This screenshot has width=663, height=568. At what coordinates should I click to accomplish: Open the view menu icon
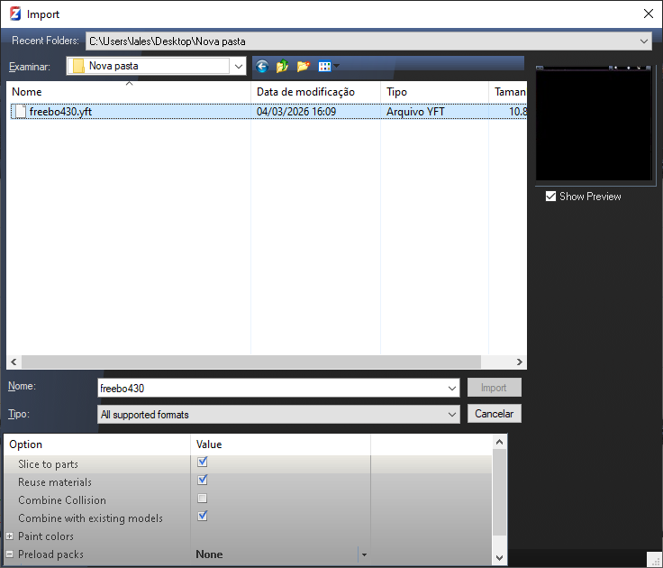coord(325,66)
